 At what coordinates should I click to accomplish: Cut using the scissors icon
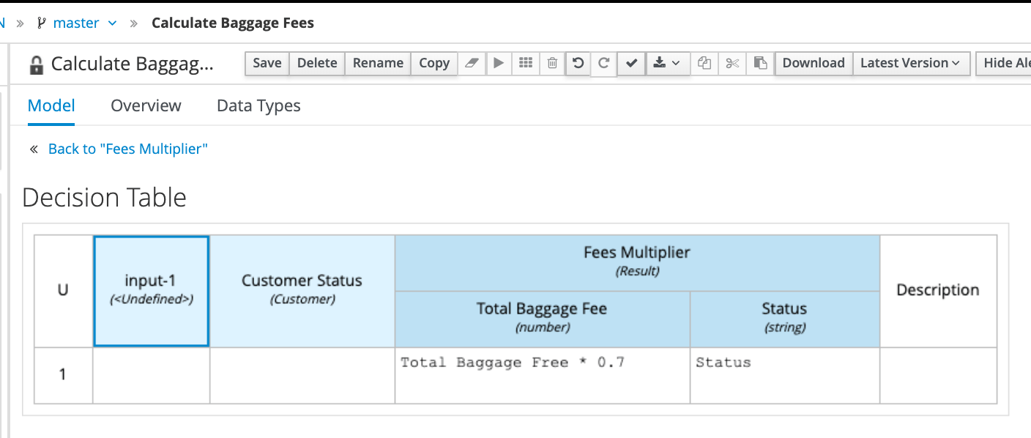pyautogui.click(x=732, y=63)
